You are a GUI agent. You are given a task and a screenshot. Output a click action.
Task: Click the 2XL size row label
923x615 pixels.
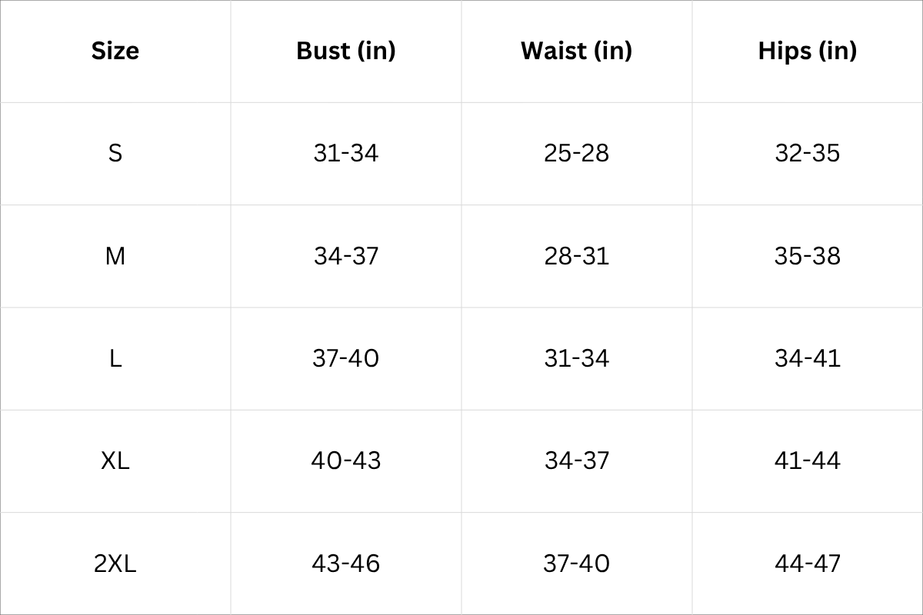(x=115, y=563)
